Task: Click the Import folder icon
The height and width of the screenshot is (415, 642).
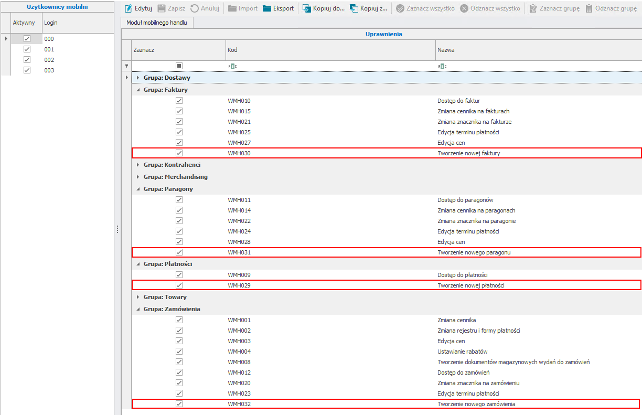Action: [x=232, y=8]
